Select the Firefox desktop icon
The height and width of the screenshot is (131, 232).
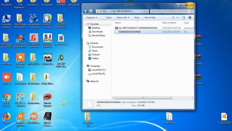(x=7, y=118)
